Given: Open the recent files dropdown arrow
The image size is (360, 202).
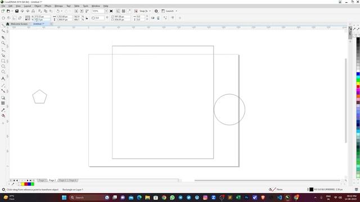Looking at the screenshot, I should click(12, 11).
